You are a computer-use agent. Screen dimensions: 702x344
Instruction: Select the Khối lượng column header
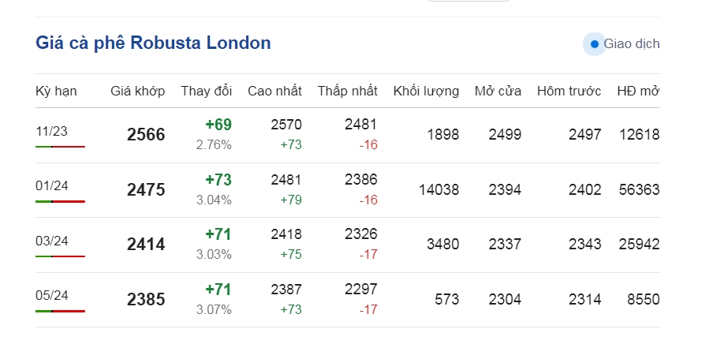(426, 91)
